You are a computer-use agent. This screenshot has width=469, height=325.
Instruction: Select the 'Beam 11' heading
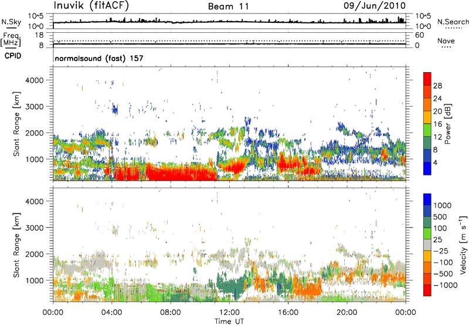228,6
